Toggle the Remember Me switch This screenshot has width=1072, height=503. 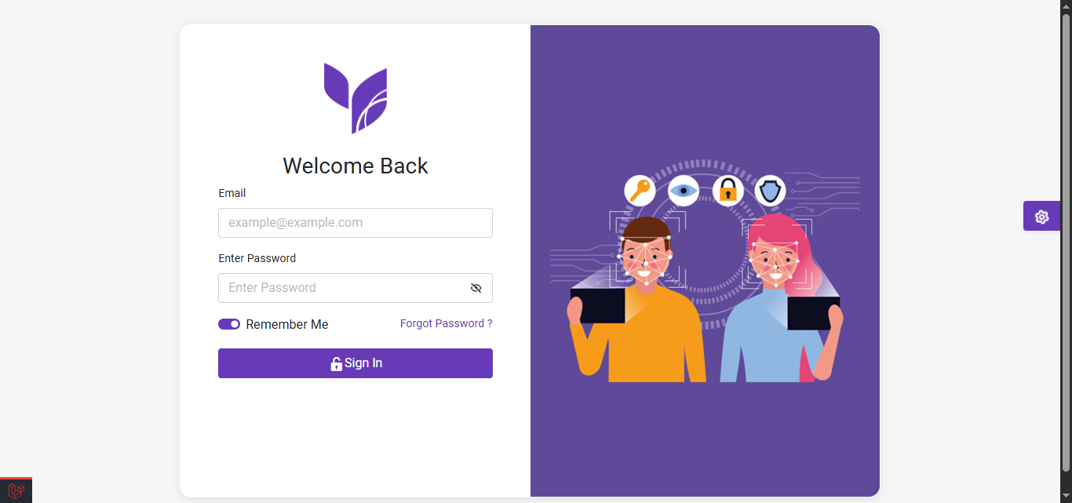(x=229, y=324)
